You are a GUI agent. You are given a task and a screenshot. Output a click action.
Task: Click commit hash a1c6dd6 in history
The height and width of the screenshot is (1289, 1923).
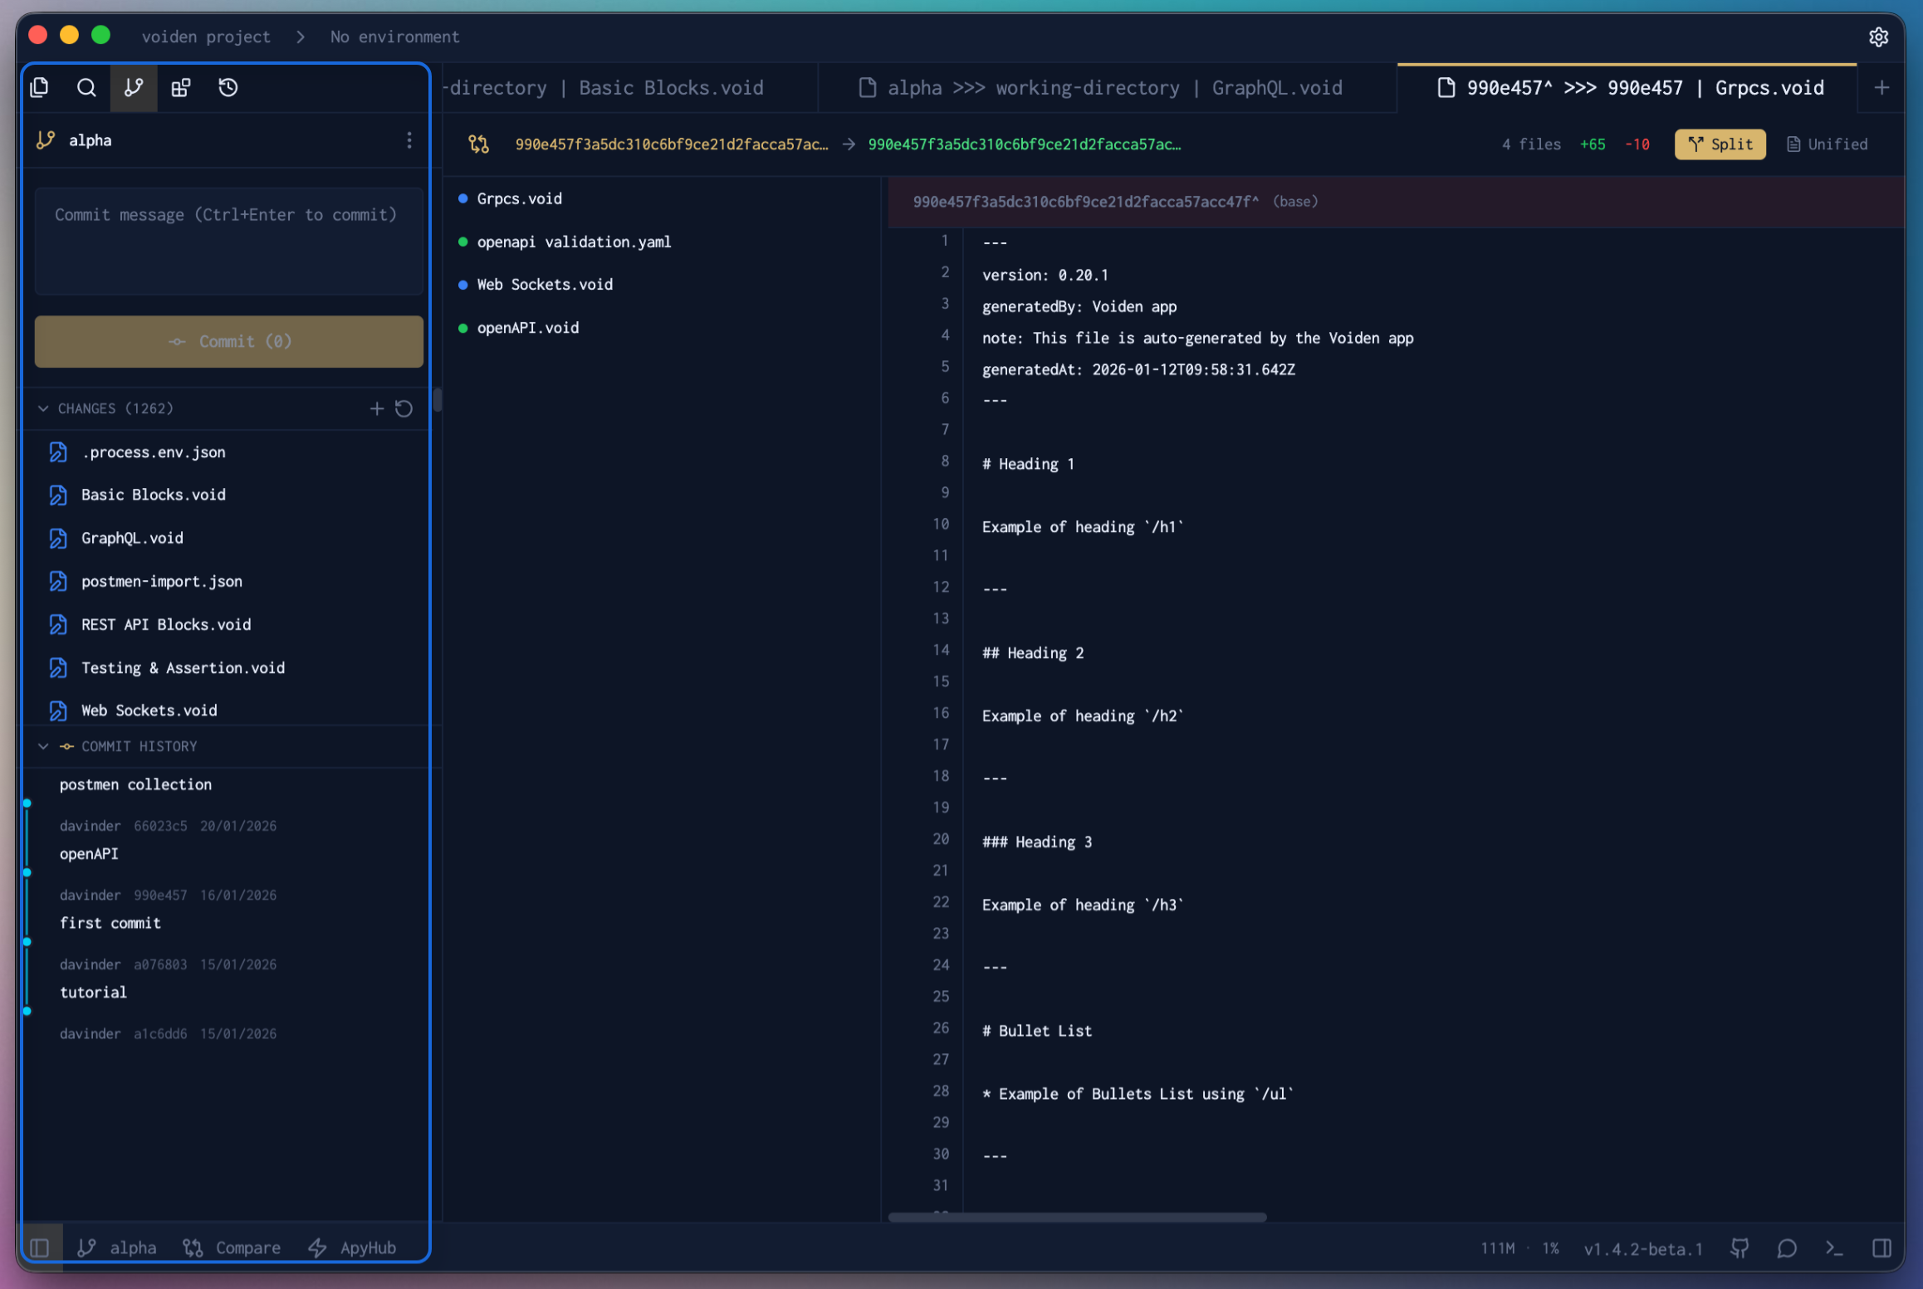click(160, 1033)
